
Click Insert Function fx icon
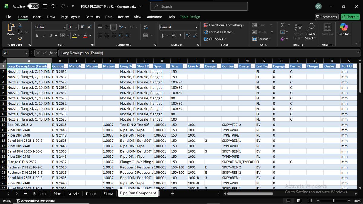(x=51, y=53)
